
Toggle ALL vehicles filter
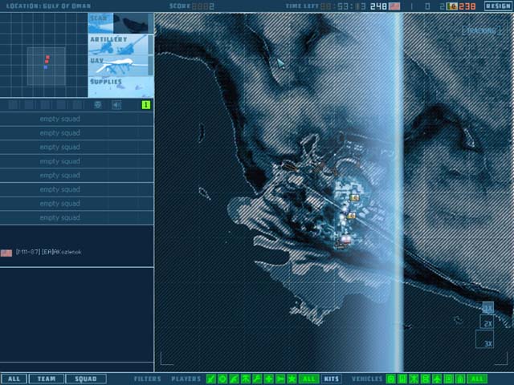point(477,379)
